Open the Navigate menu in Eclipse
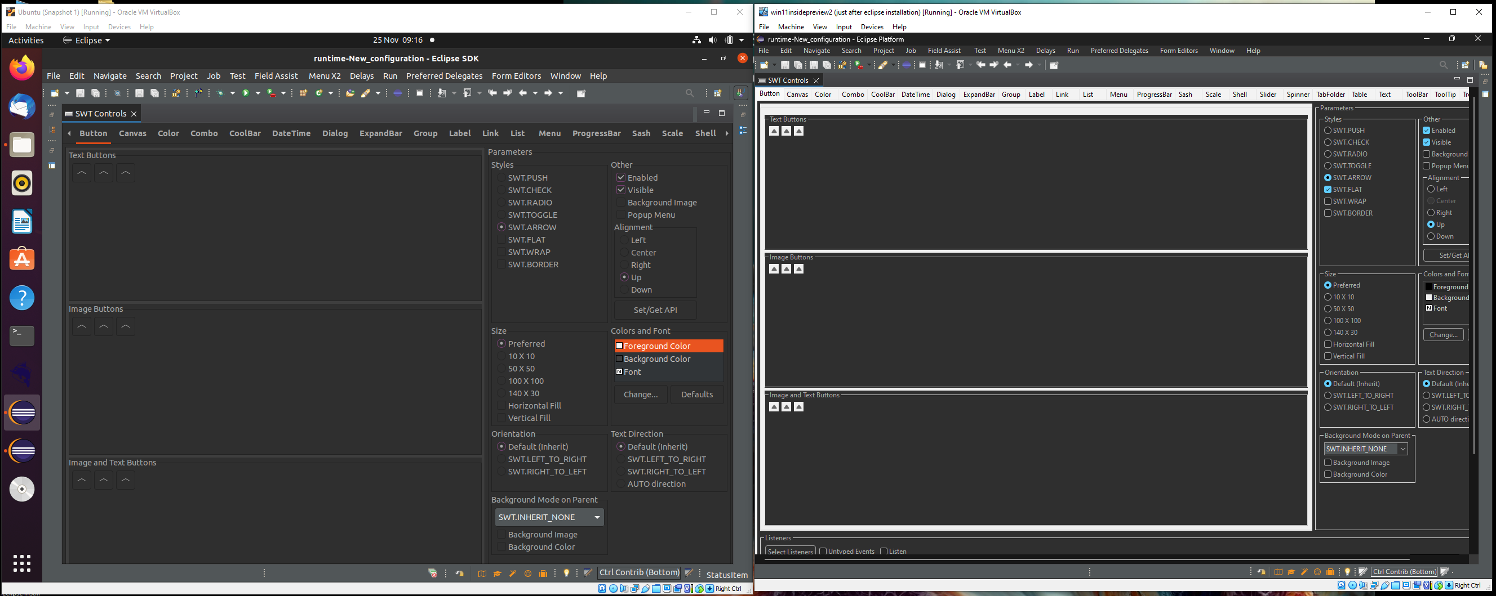 (x=110, y=75)
